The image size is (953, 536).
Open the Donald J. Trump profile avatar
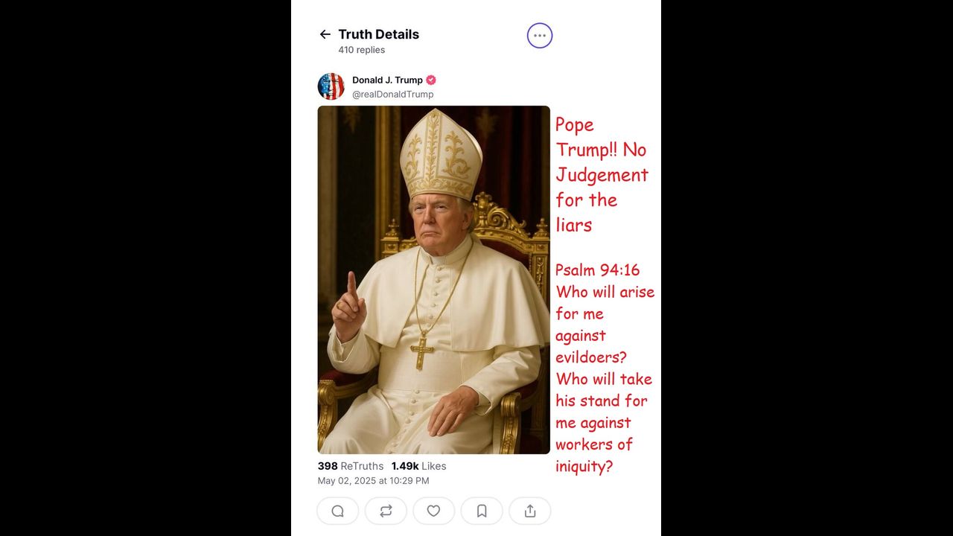(x=331, y=86)
